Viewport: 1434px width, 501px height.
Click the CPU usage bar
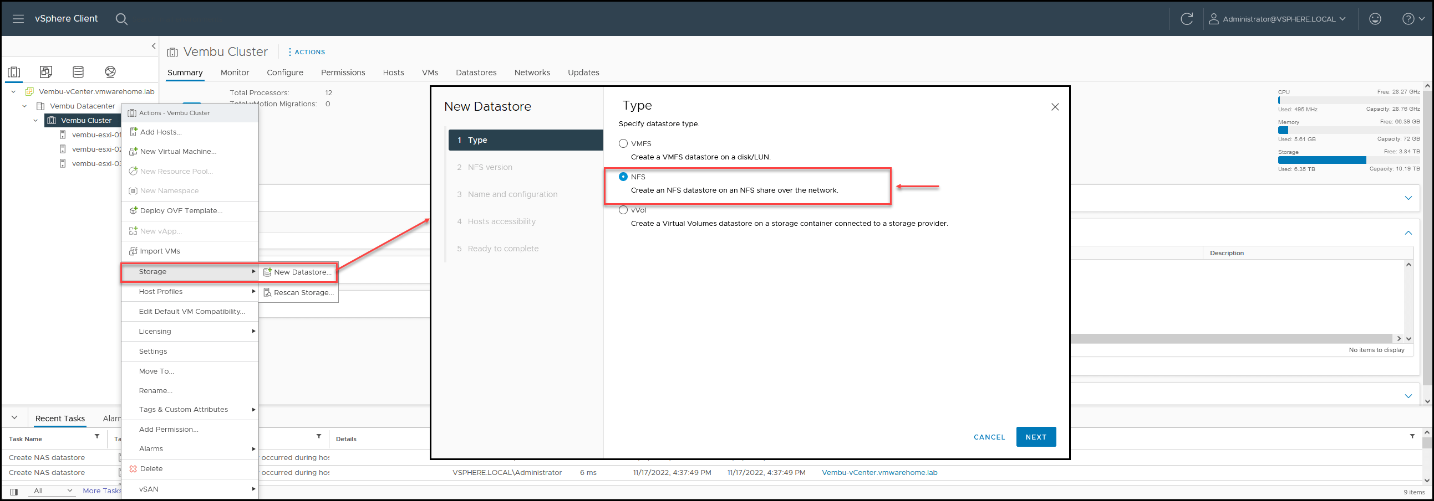coord(1349,100)
